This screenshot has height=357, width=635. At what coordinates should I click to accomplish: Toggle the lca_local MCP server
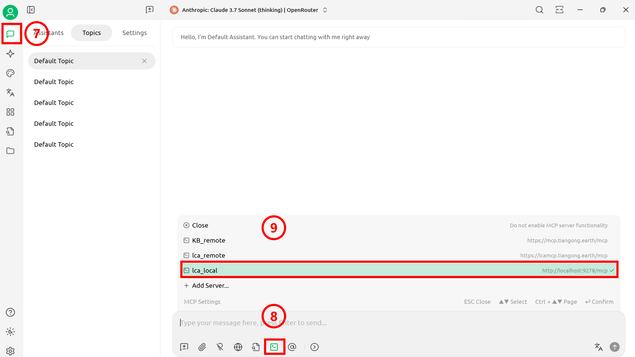[399, 270]
